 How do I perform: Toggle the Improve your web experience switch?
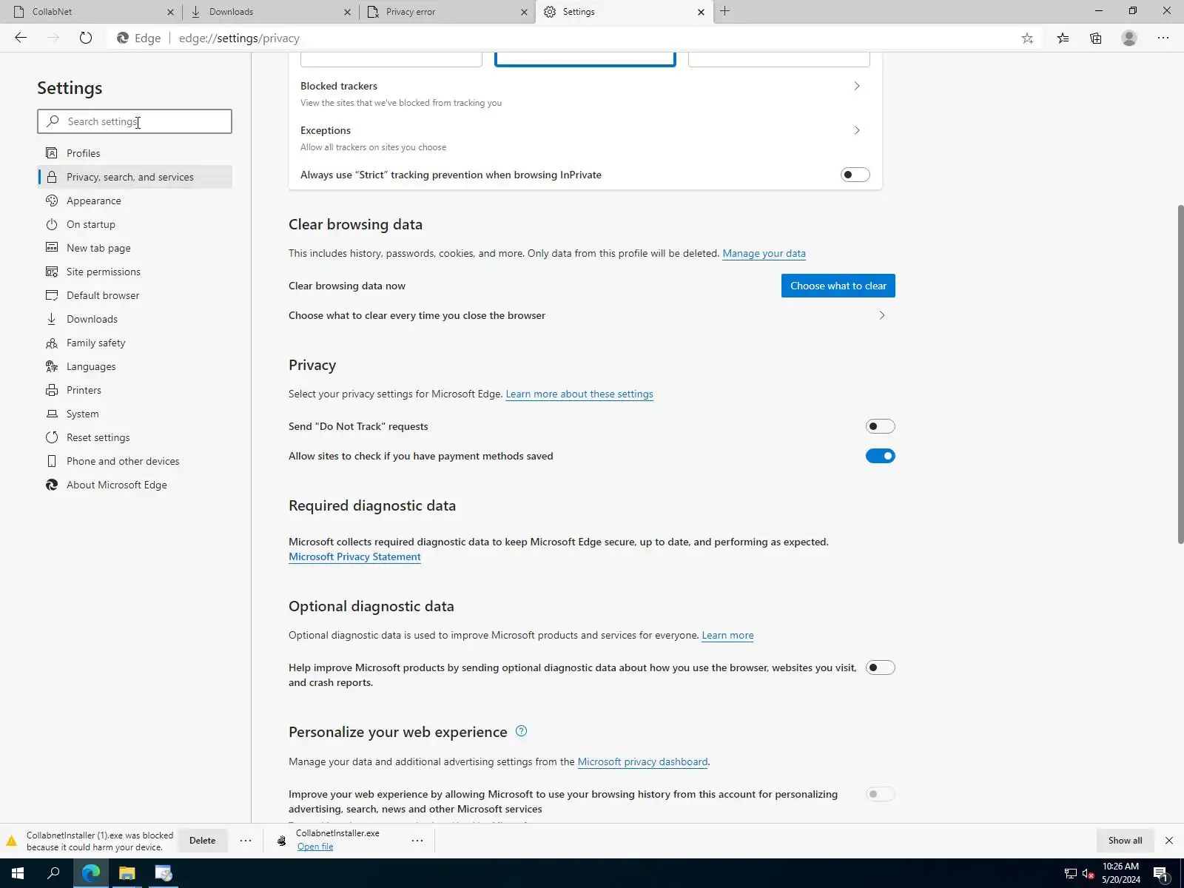point(881,794)
